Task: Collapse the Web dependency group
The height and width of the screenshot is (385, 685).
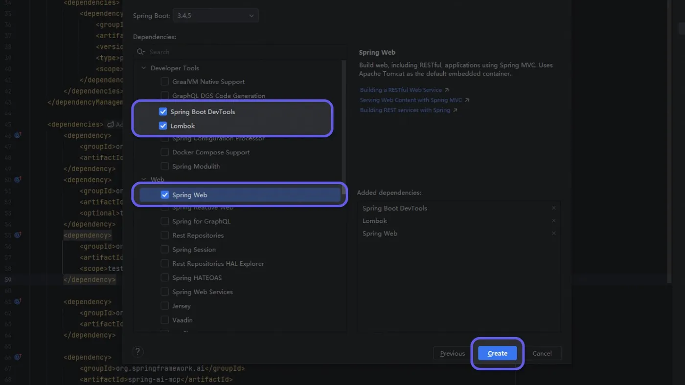Action: tap(144, 179)
